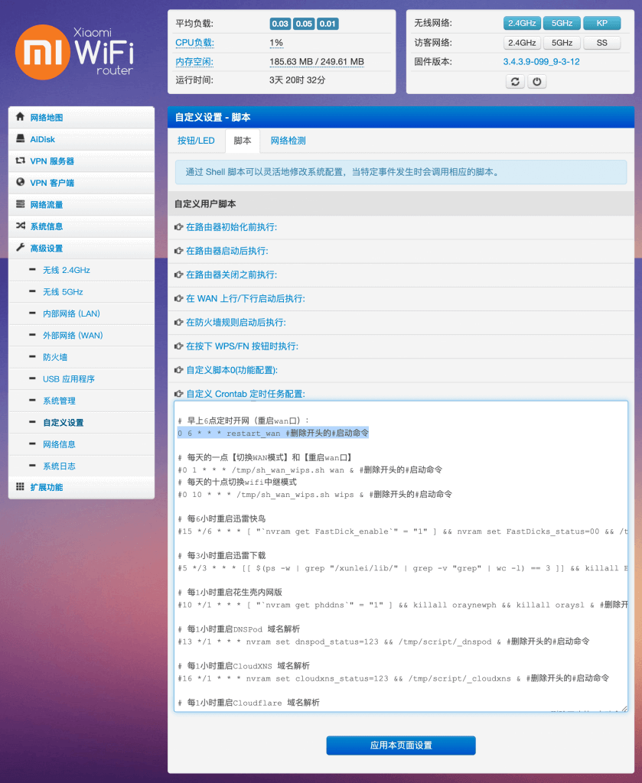The image size is (642, 783).
Task: Expand 在防火墙规则启动后执行 script section
Action: tap(236, 323)
